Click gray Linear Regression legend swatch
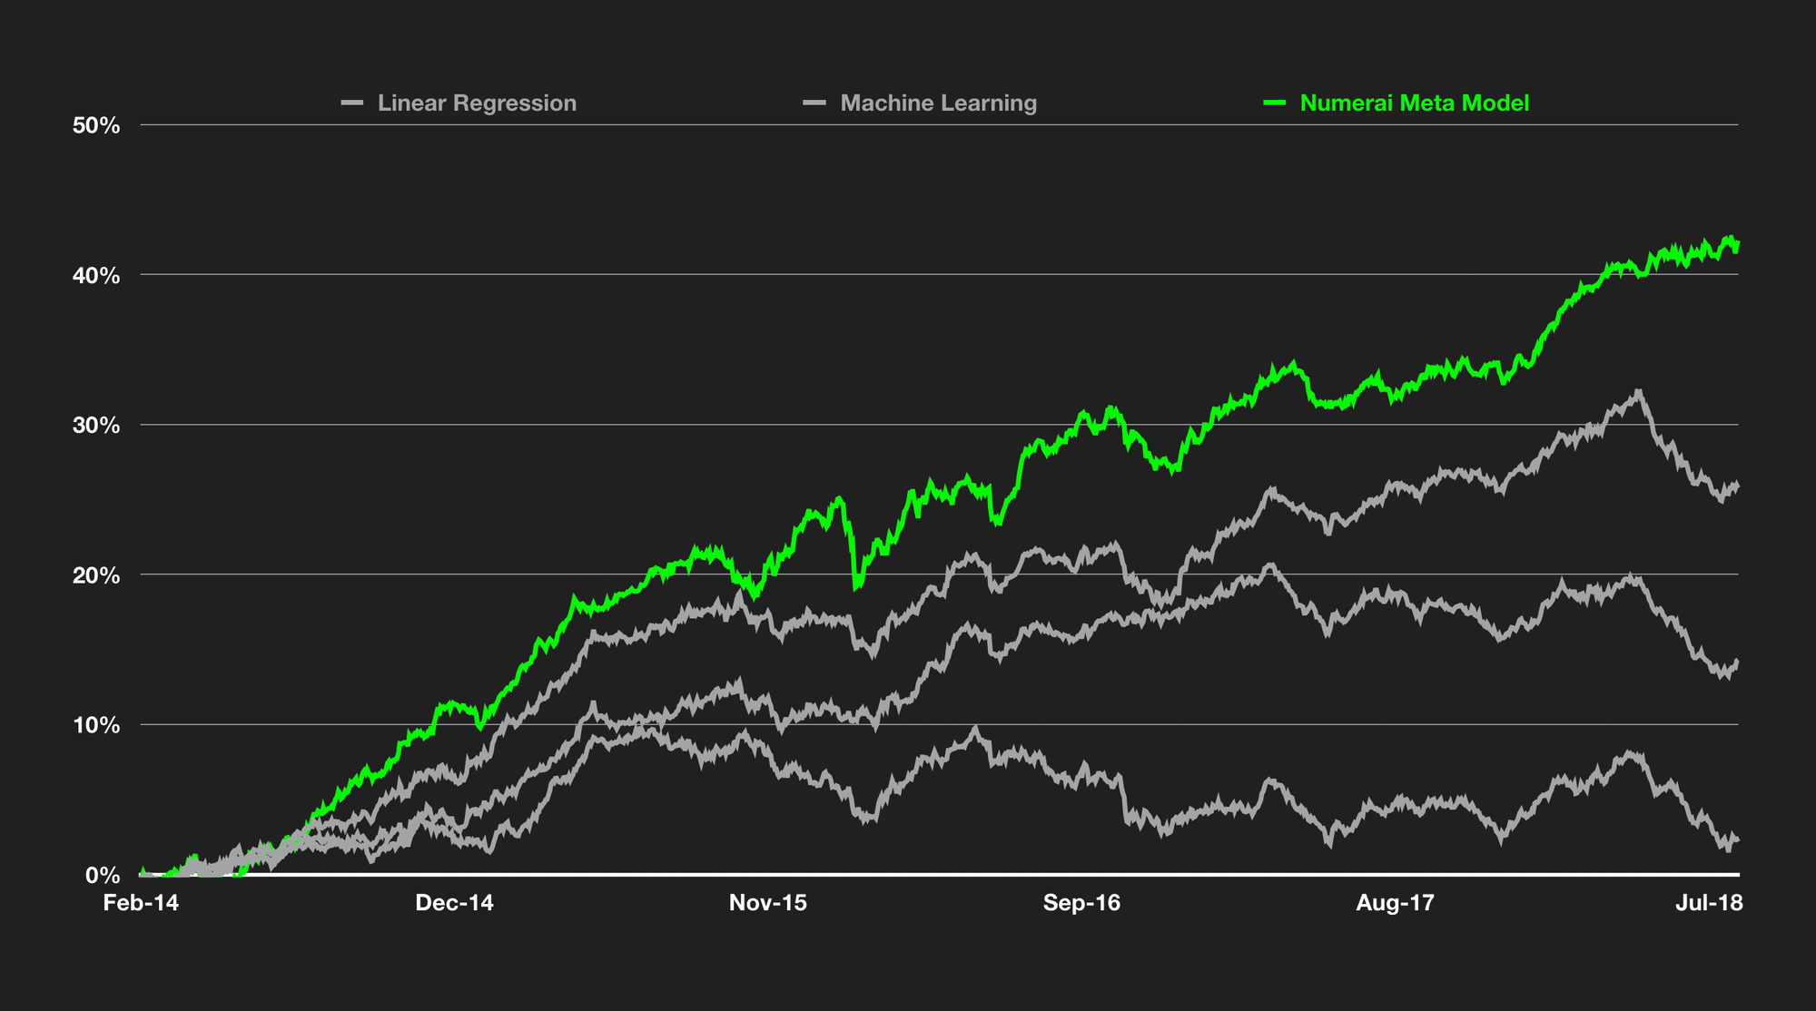Viewport: 1816px width, 1011px height. tap(352, 103)
